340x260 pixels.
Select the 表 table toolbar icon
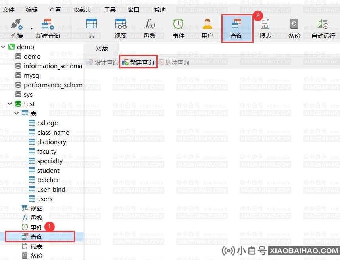[92, 28]
